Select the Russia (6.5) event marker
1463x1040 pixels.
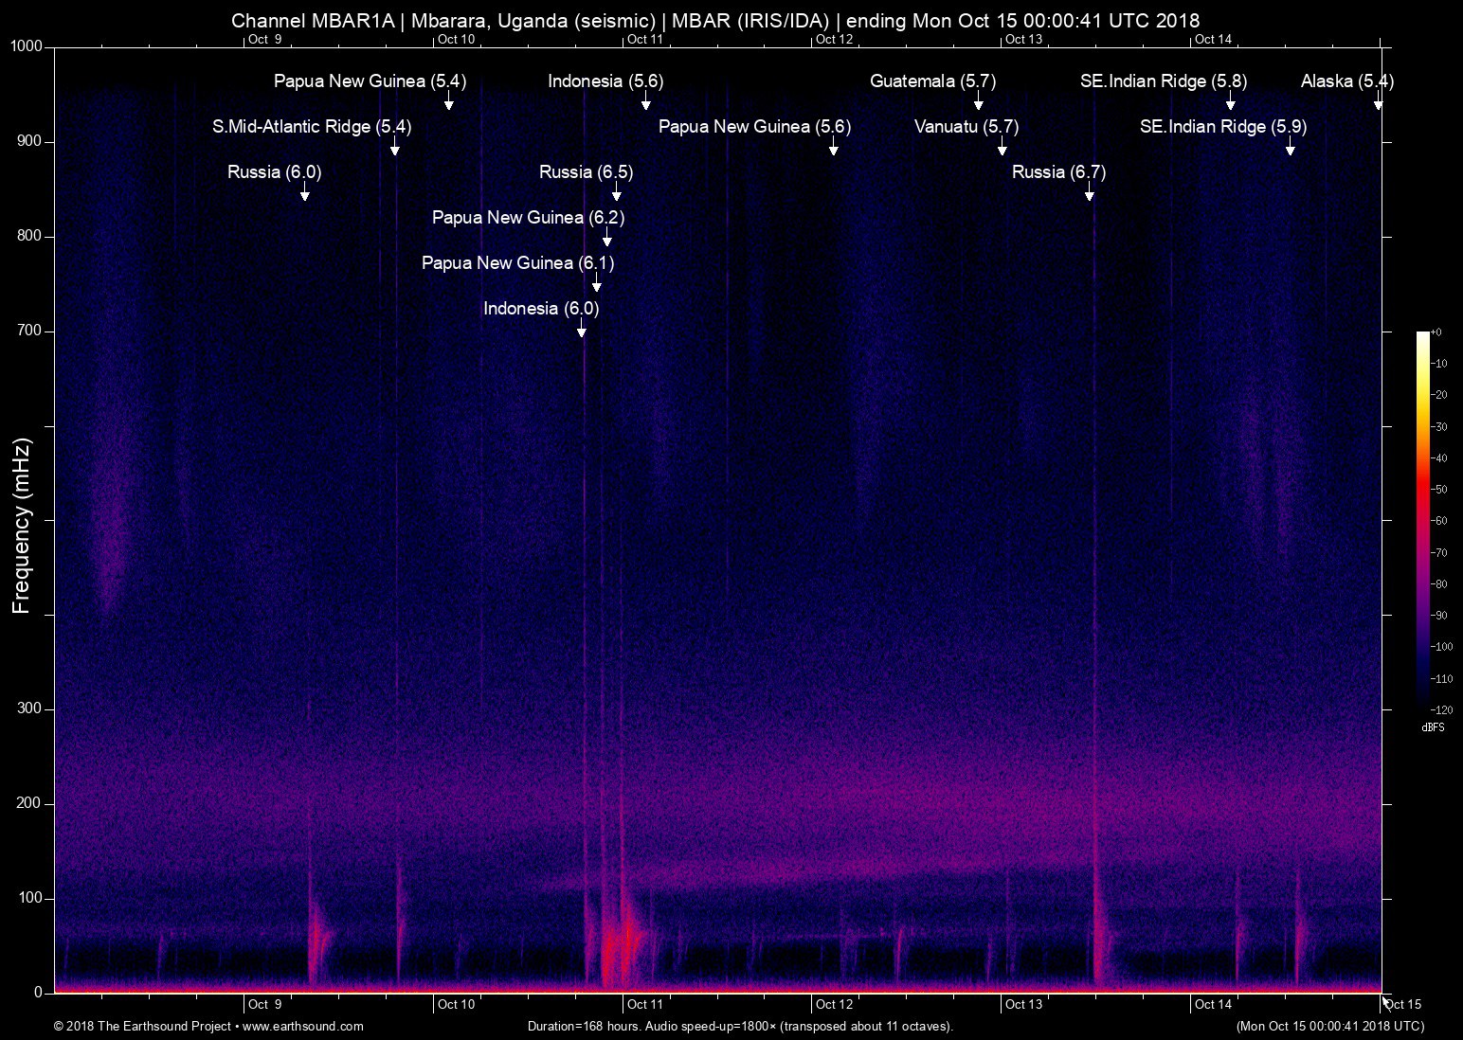pos(585,172)
